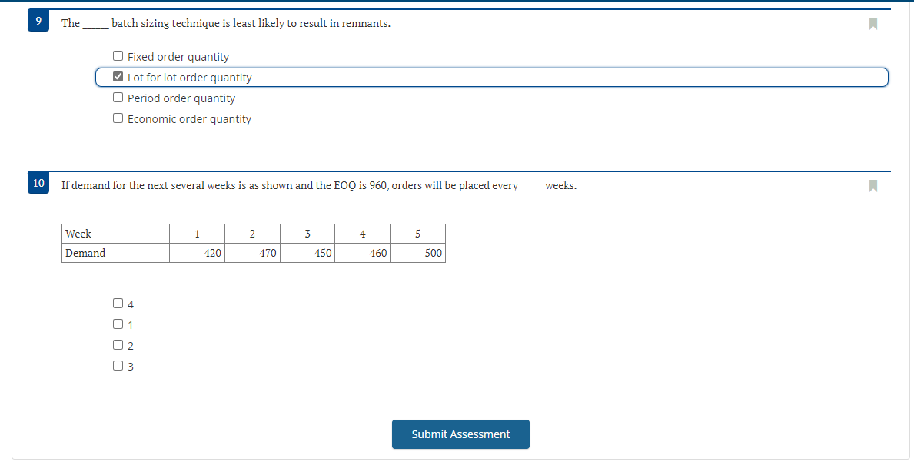The height and width of the screenshot is (462, 914).
Task: Select answer option 2 for question 10
Action: (x=116, y=344)
